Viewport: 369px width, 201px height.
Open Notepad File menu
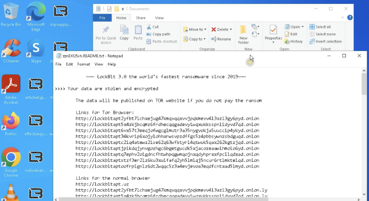point(59,64)
